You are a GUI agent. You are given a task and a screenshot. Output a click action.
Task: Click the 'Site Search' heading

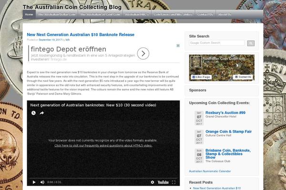pyautogui.click(x=199, y=36)
